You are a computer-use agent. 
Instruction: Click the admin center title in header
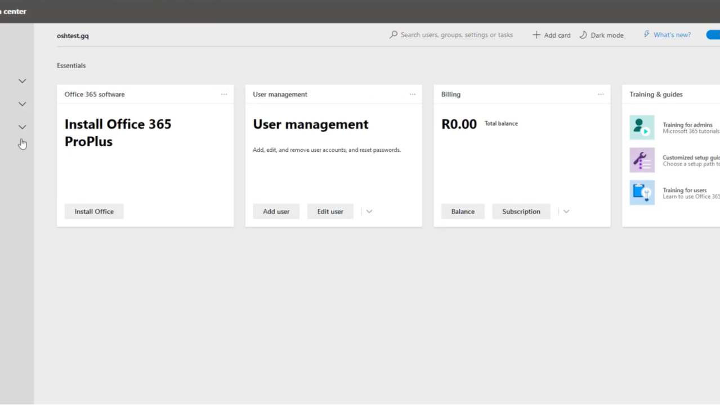pyautogui.click(x=13, y=11)
